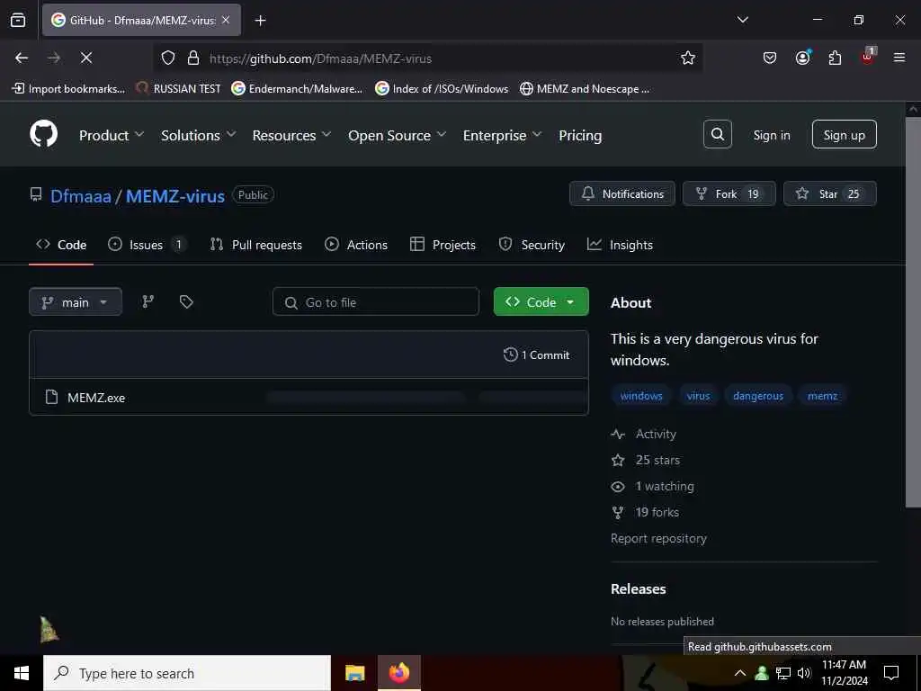The height and width of the screenshot is (691, 921).
Task: Star the repository with Star button
Action: (x=829, y=193)
